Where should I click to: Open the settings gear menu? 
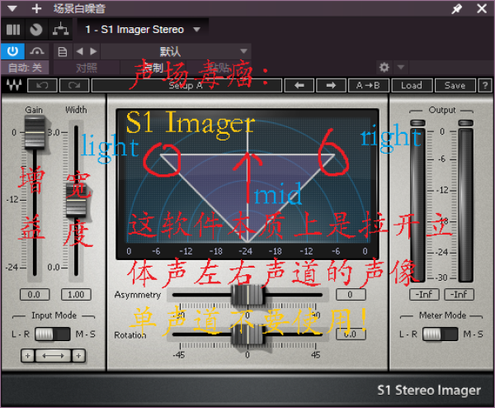[384, 67]
